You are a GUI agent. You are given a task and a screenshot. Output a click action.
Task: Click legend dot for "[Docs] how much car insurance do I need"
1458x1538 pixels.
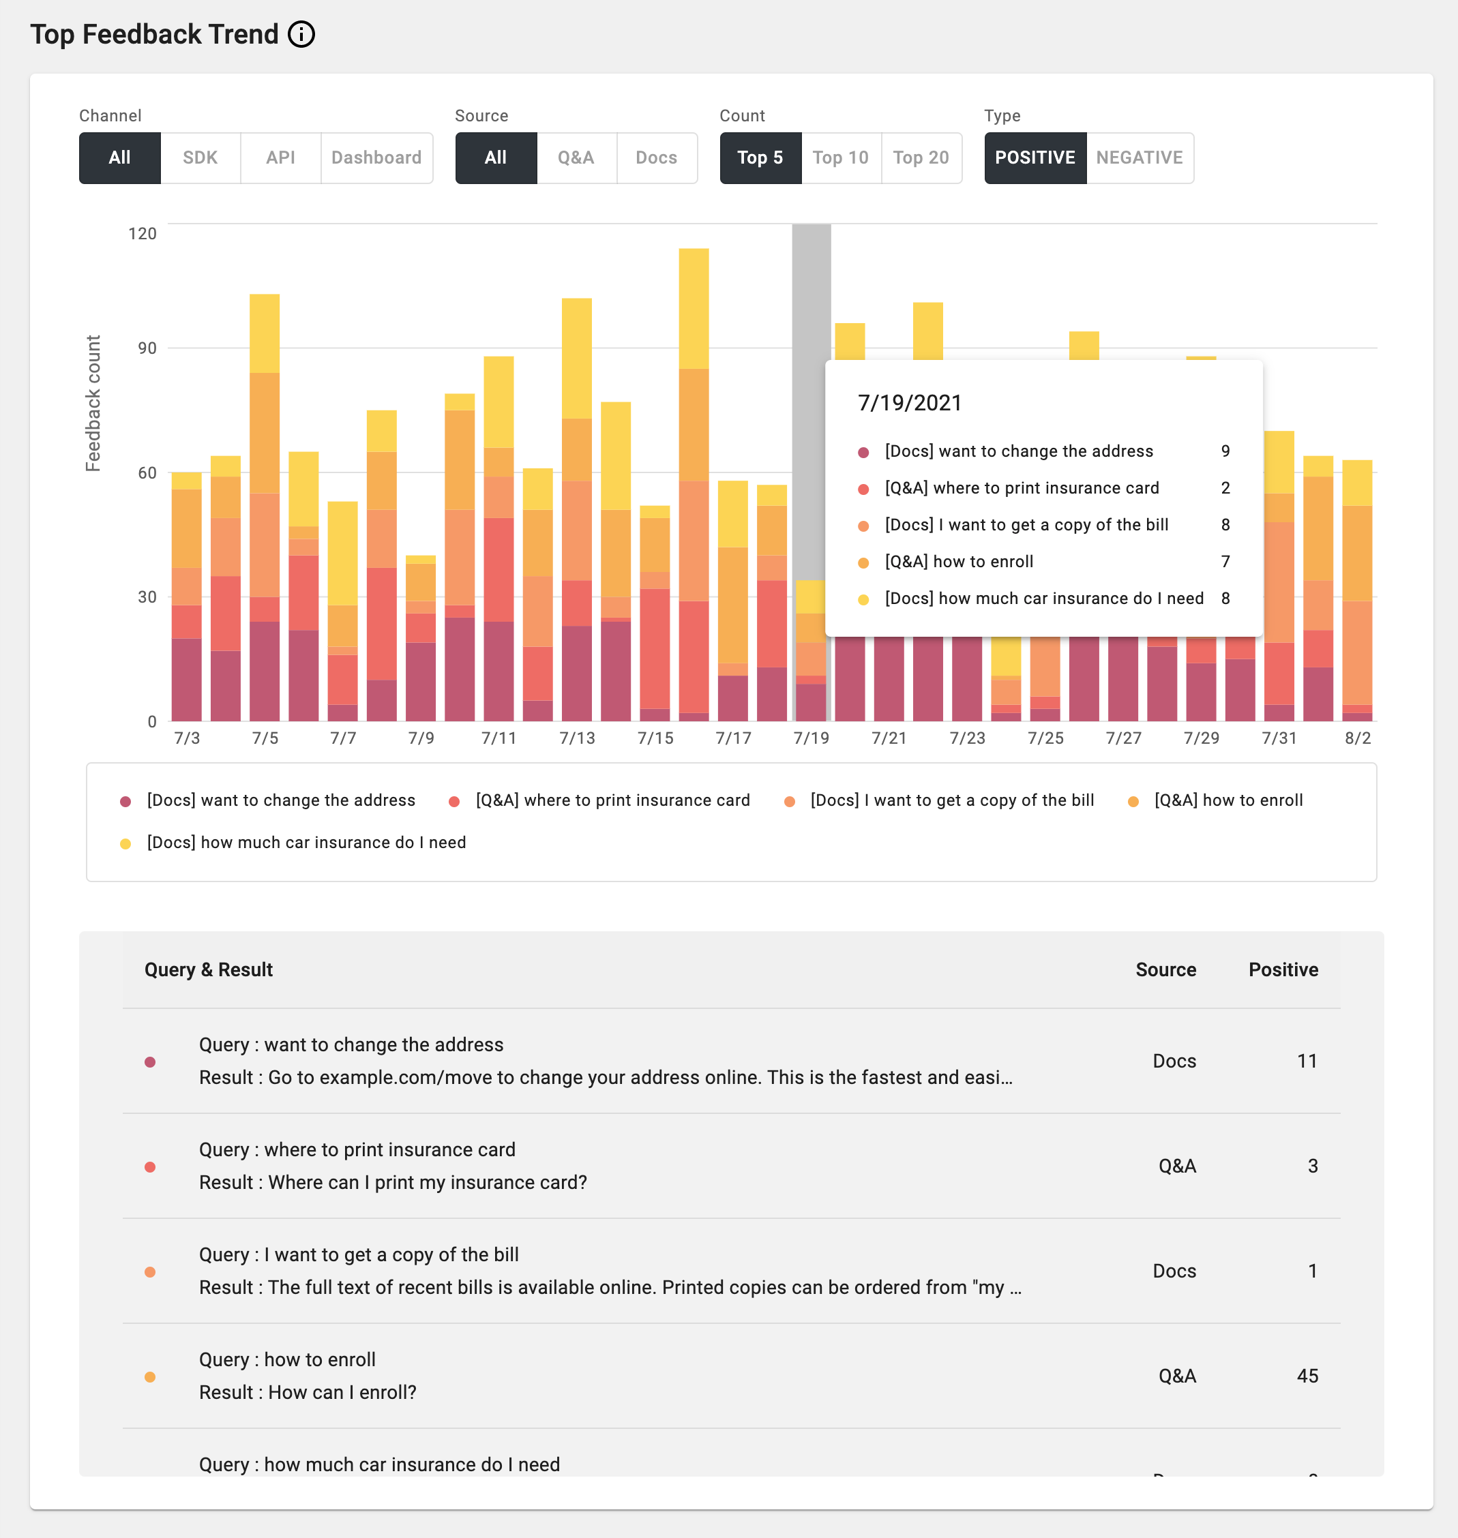[124, 842]
